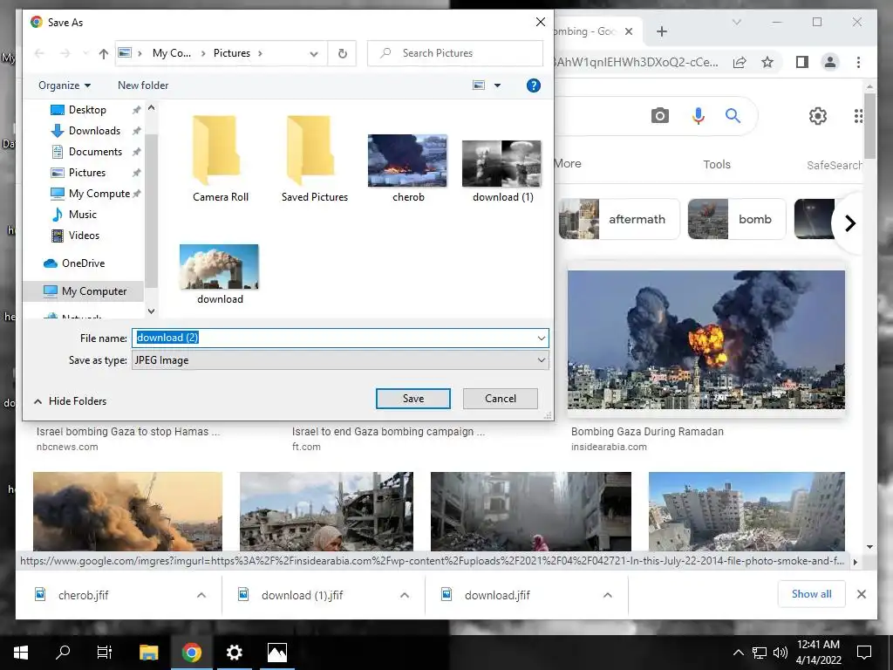893x670 pixels.
Task: Share this page icon in Chrome address bar
Action: [x=740, y=62]
